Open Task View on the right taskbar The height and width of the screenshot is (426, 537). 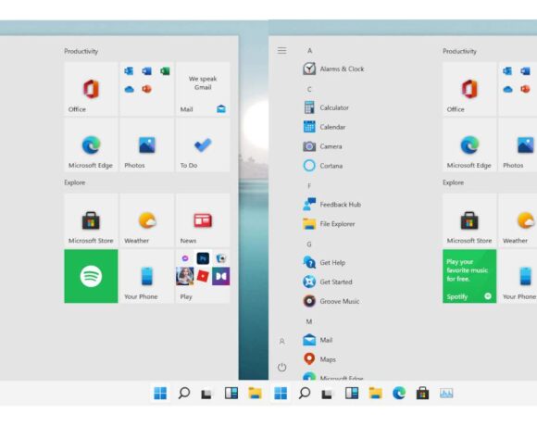pyautogui.click(x=327, y=394)
